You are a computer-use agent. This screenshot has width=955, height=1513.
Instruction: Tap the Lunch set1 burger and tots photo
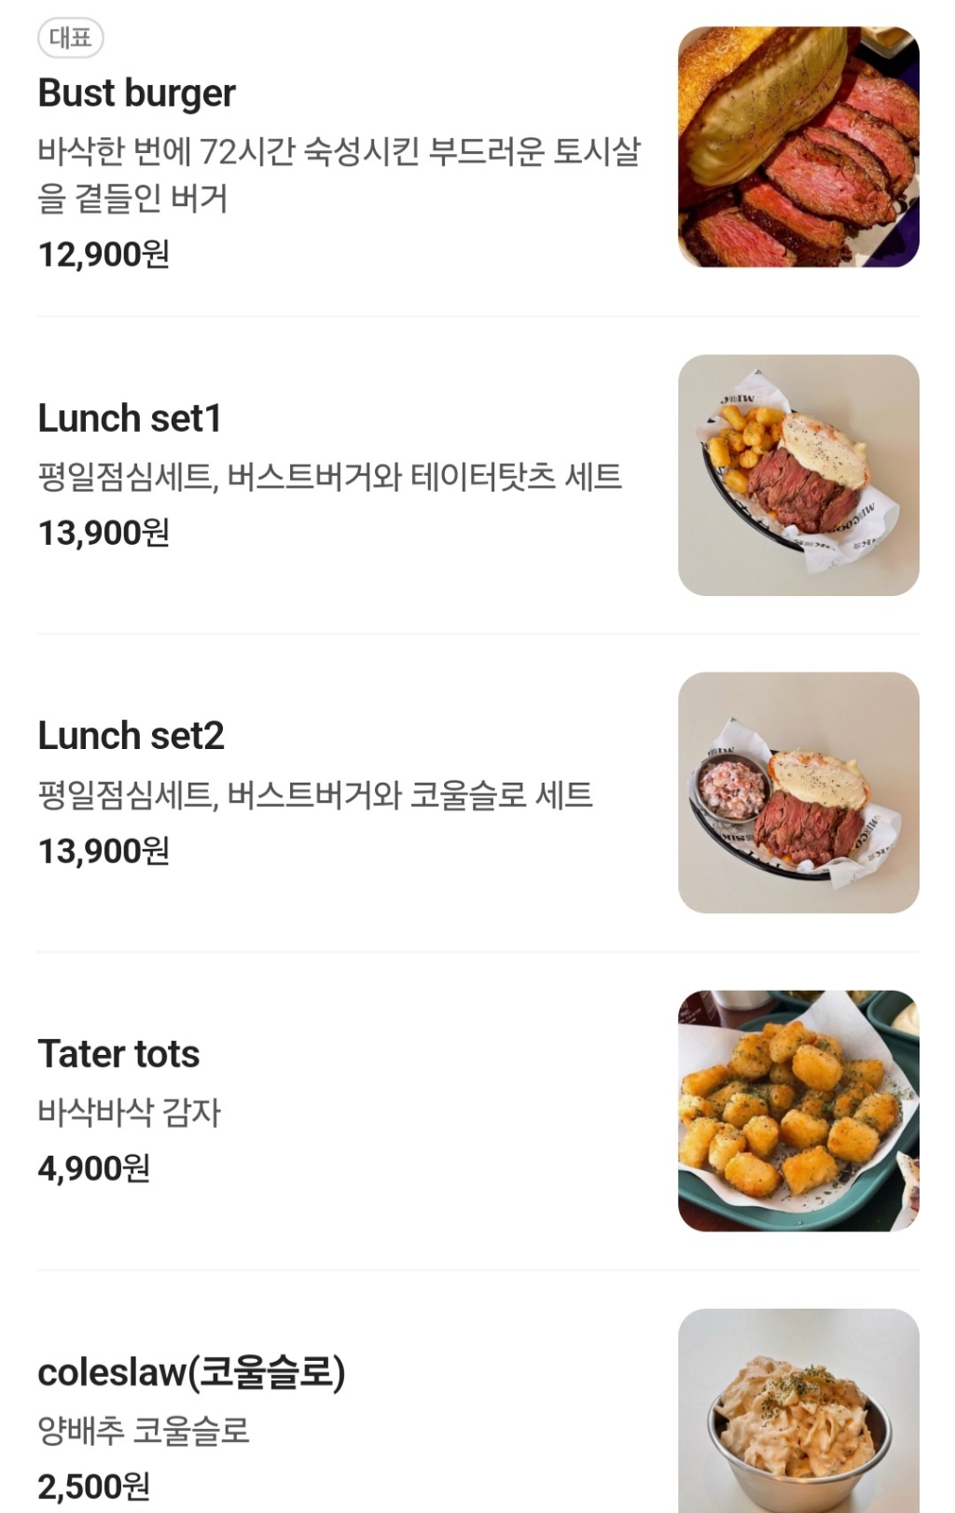click(x=798, y=475)
